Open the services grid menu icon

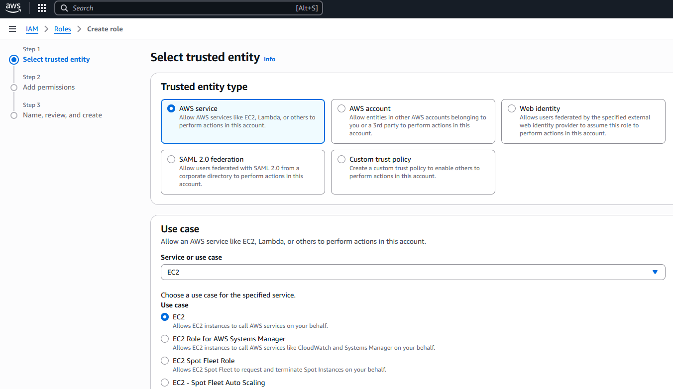(x=42, y=8)
